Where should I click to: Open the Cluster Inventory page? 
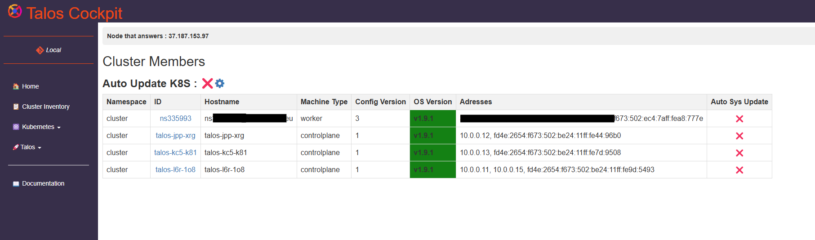click(46, 107)
